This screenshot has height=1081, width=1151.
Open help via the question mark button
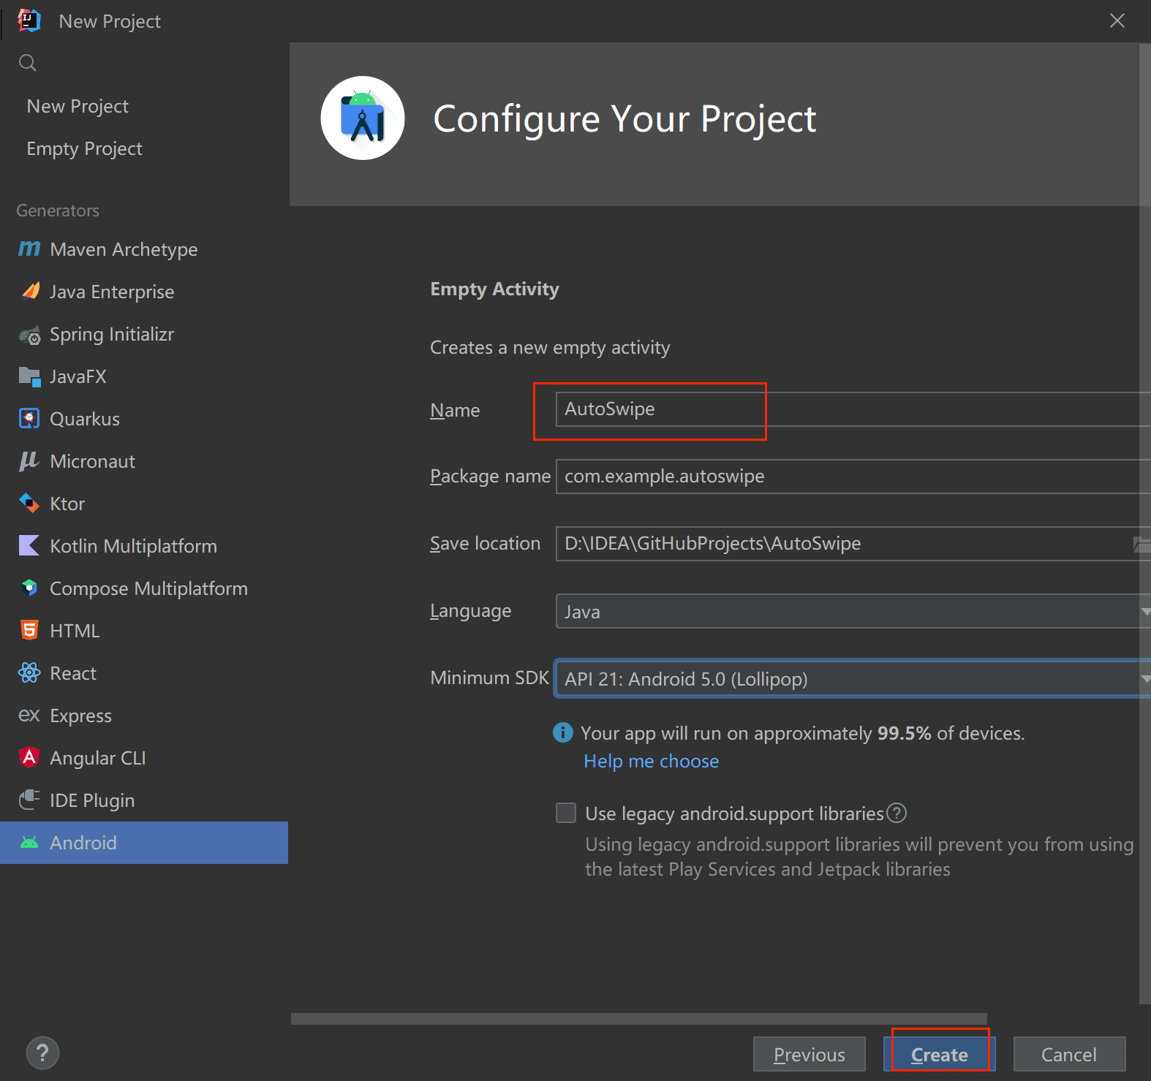pos(42,1053)
